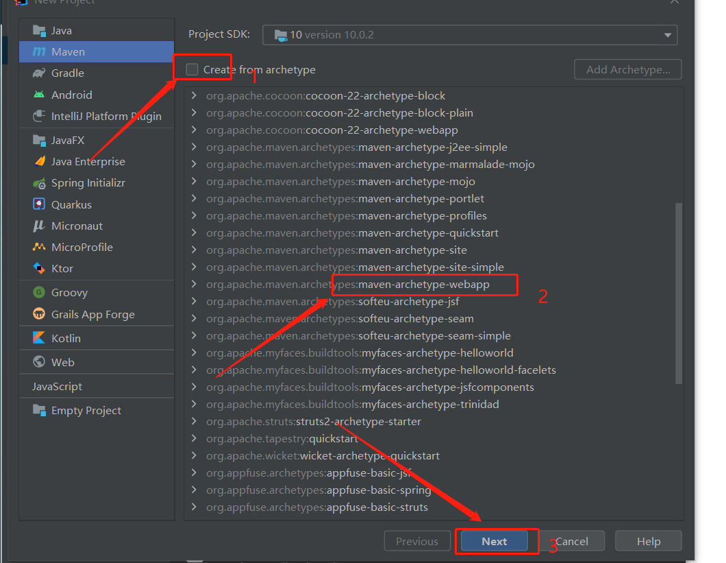The height and width of the screenshot is (563, 726).
Task: Expand maven-archetype-quickstart chevron
Action: [x=194, y=232]
